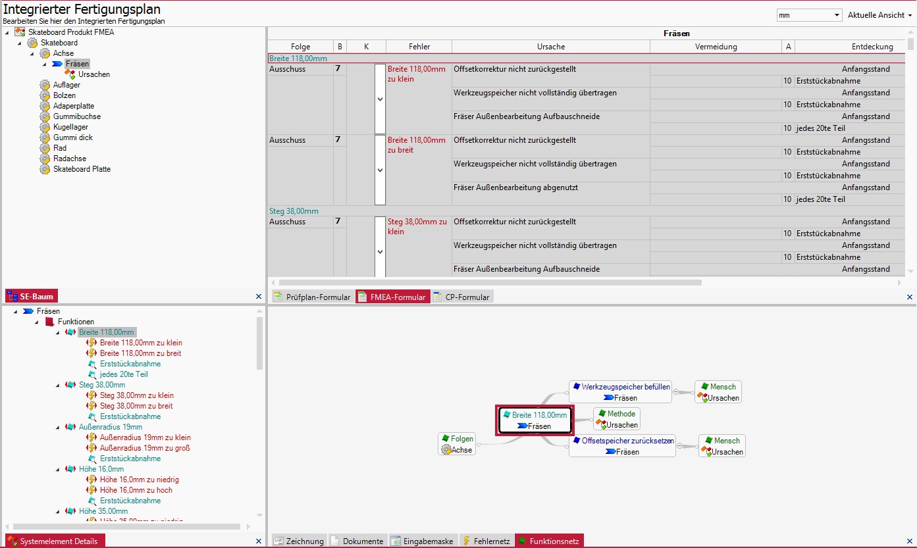917x548 pixels.
Task: Click the gear icon next to Kugellager
Action: tap(45, 127)
